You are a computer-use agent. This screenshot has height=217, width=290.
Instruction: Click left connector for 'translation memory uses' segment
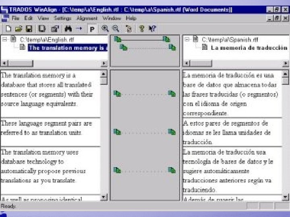pos(117,170)
